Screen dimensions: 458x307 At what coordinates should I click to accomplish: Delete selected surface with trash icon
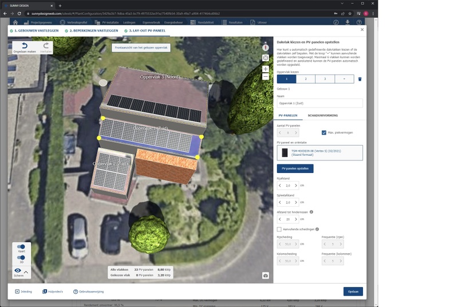360,79
